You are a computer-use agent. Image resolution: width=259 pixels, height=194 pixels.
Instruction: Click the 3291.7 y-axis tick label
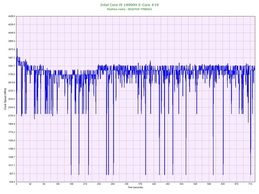pyautogui.click(x=12, y=66)
